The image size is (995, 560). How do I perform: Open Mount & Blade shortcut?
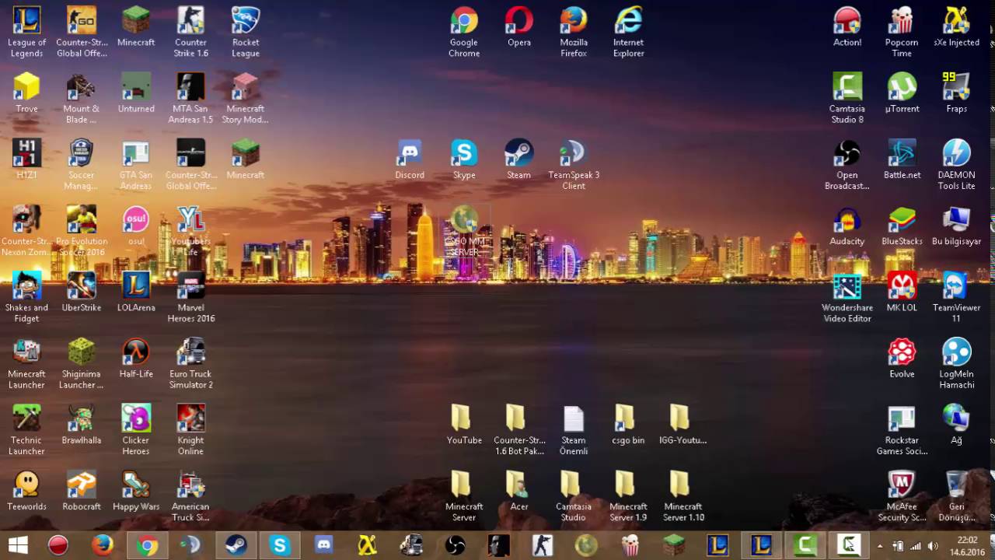tap(81, 98)
